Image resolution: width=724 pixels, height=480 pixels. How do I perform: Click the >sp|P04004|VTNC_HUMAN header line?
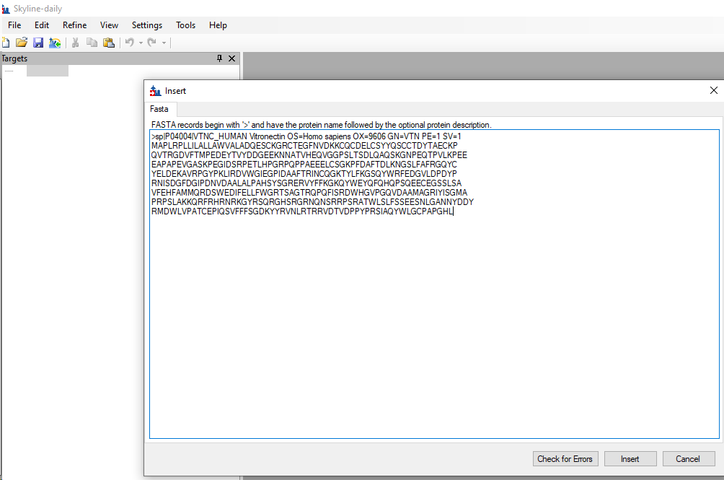306,136
